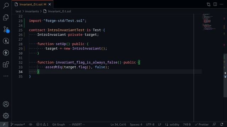The width and height of the screenshot is (227, 127).
Task: Click the -- INSERT -- vim mode indicator
Action: click(x=77, y=125)
